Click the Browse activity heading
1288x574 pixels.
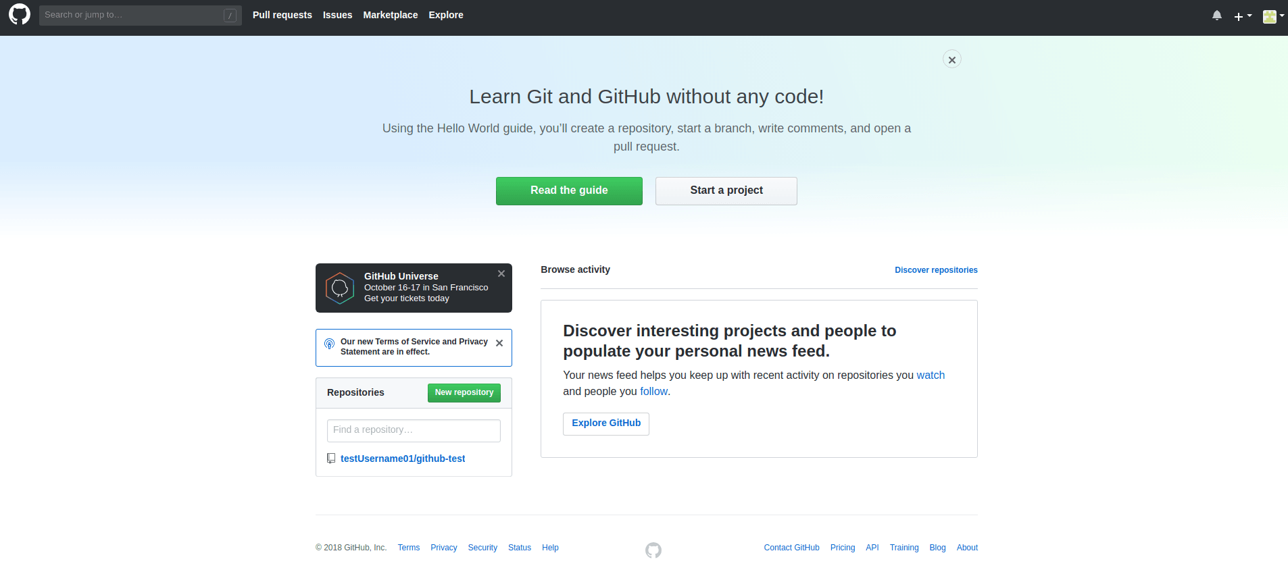click(575, 269)
